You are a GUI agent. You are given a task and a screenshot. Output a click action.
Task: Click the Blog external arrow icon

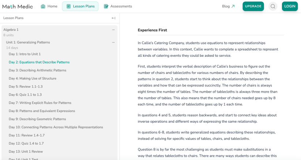(x=233, y=6)
